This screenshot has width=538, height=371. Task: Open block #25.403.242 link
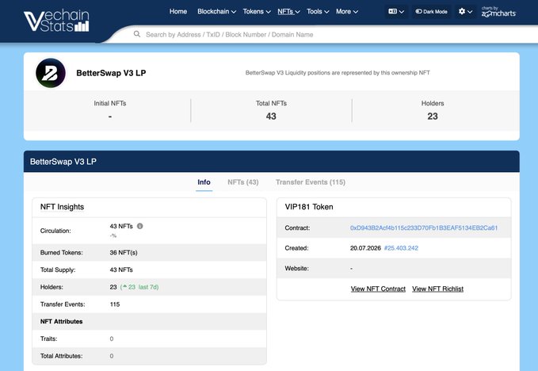(401, 248)
